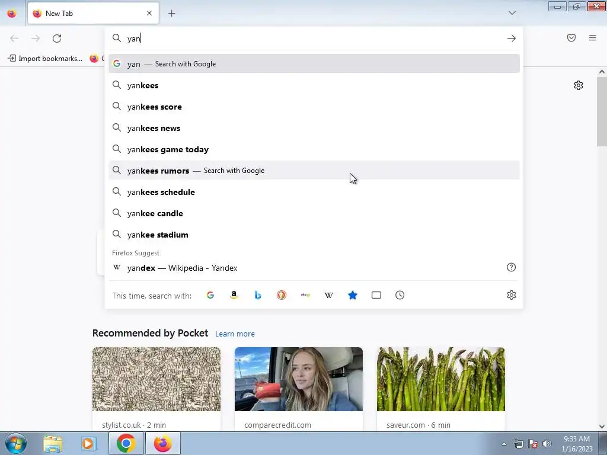Viewport: 607px width, 455px height.
Task: Choose the 'yankees score' suggestion
Action: (314, 107)
